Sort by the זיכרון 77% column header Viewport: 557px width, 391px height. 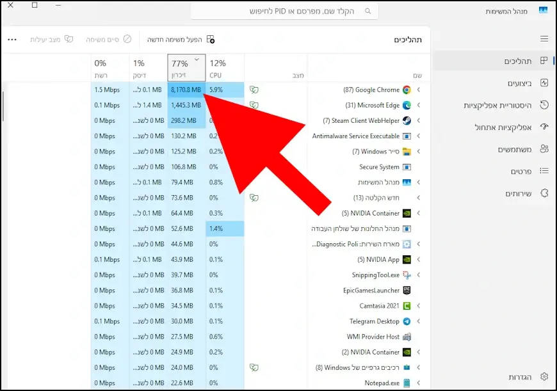pyautogui.click(x=186, y=68)
